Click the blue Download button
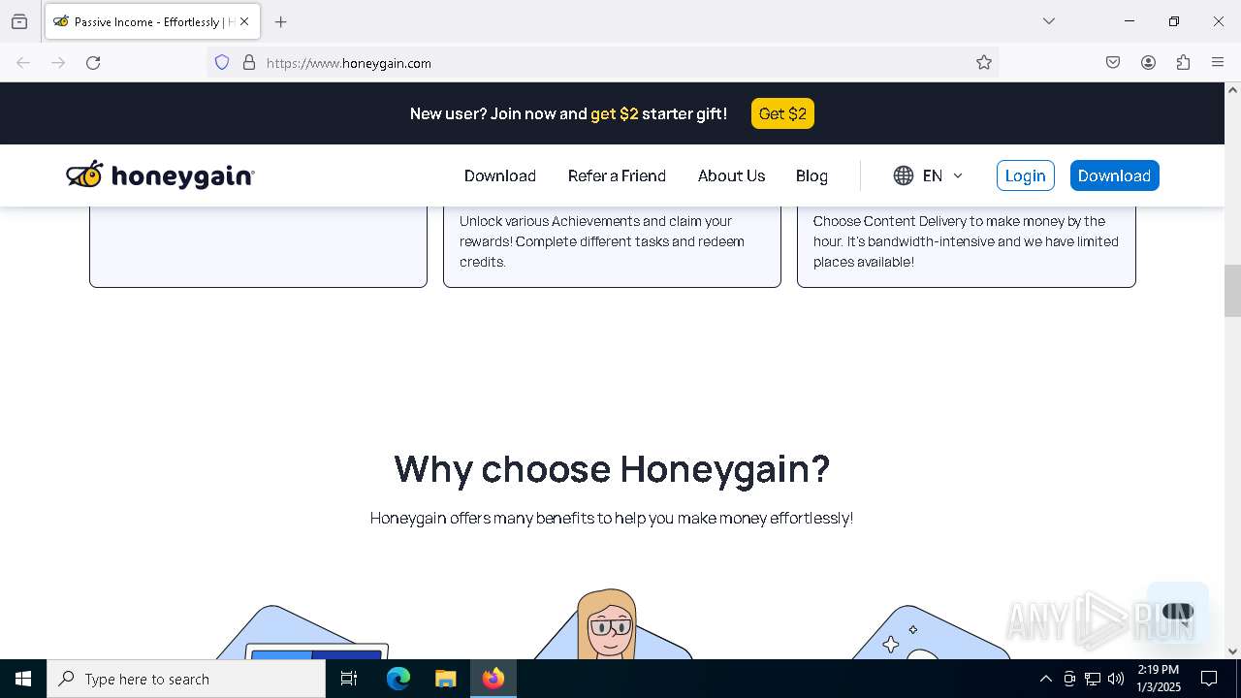Image resolution: width=1241 pixels, height=698 pixels. (x=1114, y=175)
